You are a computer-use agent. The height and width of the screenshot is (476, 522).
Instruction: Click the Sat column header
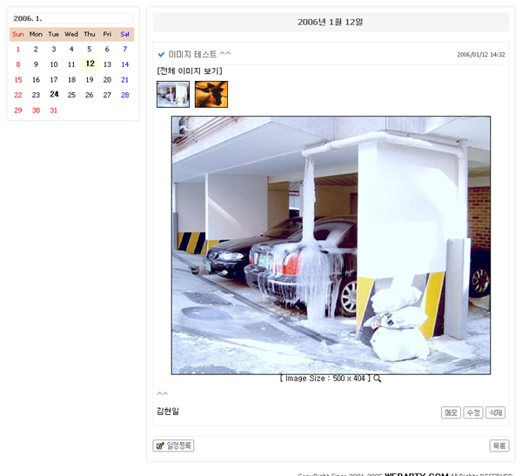point(124,34)
